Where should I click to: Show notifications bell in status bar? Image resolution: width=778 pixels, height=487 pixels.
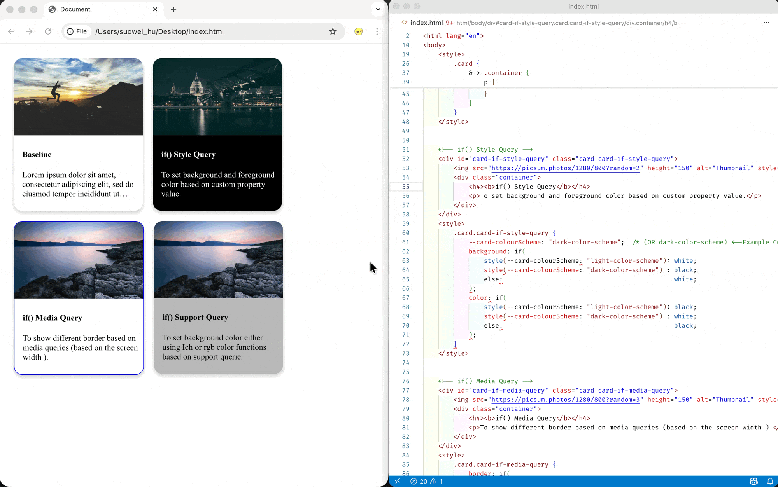pyautogui.click(x=770, y=481)
